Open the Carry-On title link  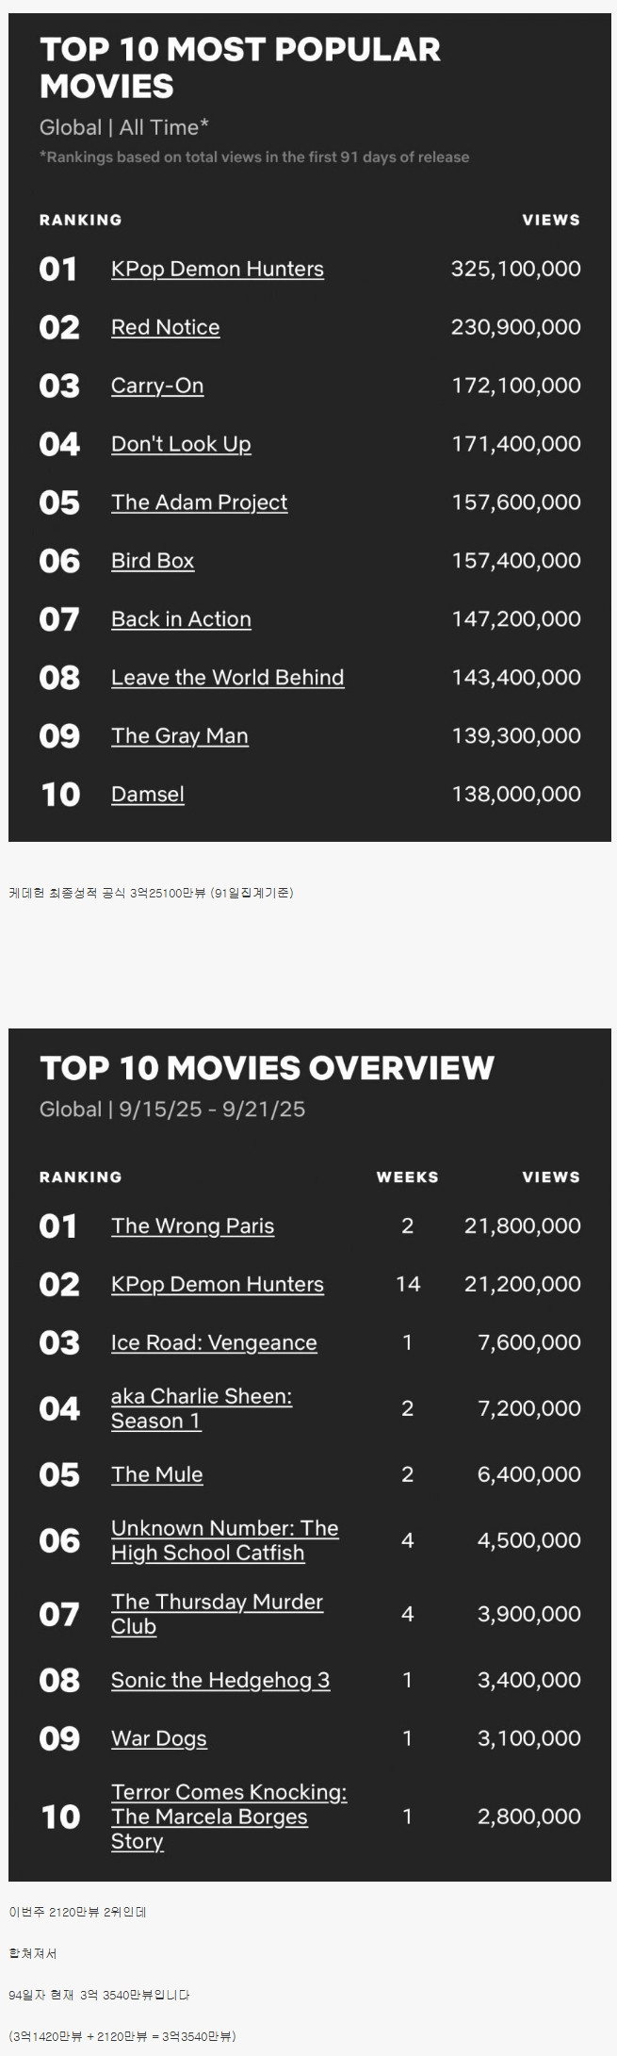157,386
